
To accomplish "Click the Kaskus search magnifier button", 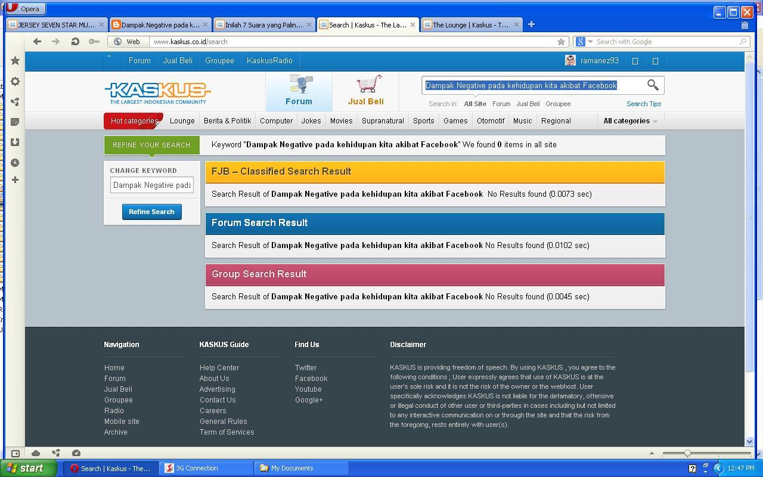I will tap(653, 85).
